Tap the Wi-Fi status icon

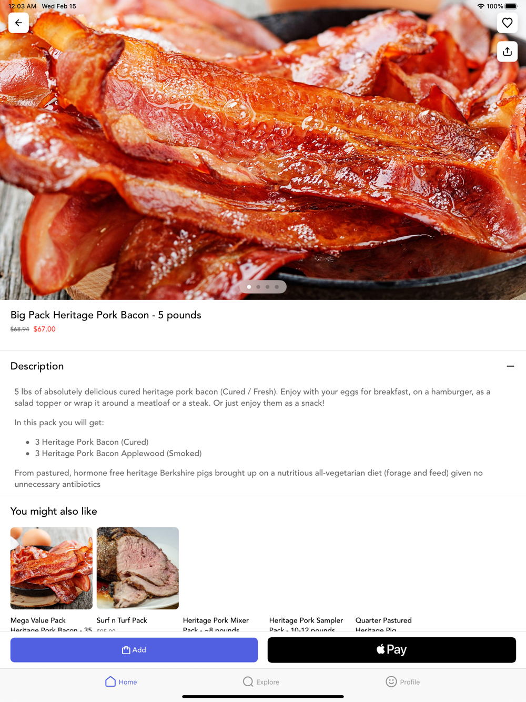(x=481, y=6)
